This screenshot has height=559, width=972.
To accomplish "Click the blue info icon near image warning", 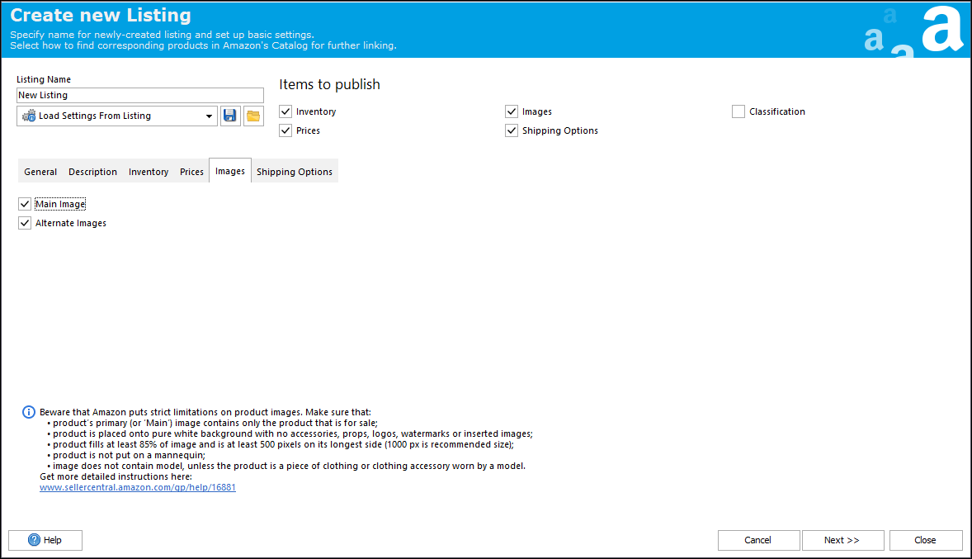I will coord(29,412).
